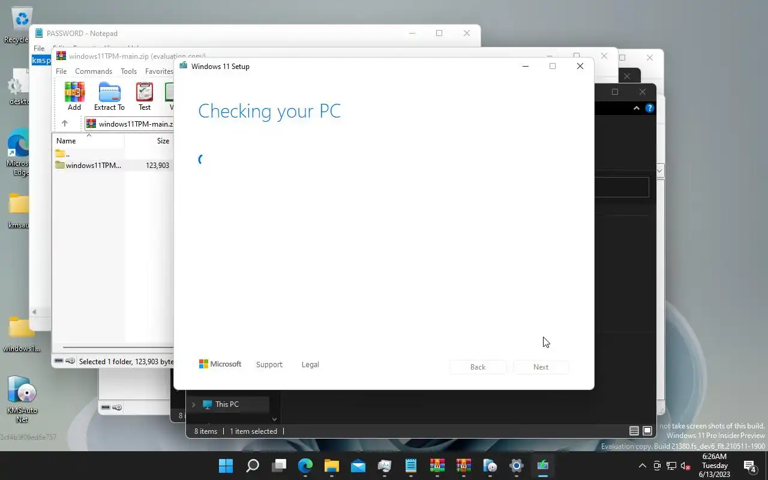Switch Explorer to details view

(x=634, y=431)
